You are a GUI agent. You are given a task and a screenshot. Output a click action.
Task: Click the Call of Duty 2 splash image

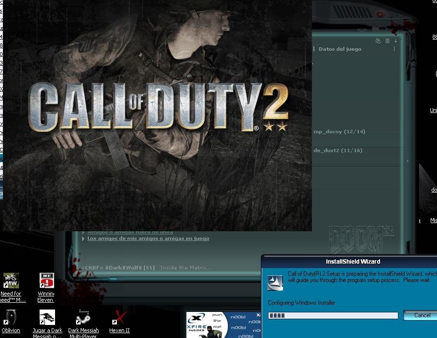tap(157, 115)
